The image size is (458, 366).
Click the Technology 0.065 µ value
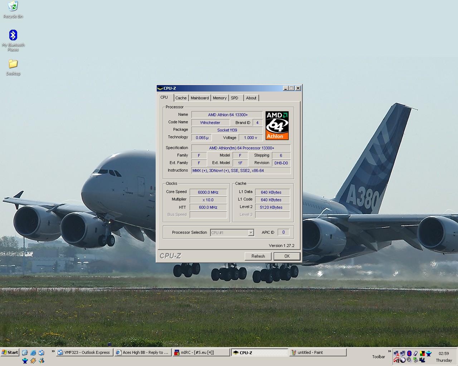202,138
